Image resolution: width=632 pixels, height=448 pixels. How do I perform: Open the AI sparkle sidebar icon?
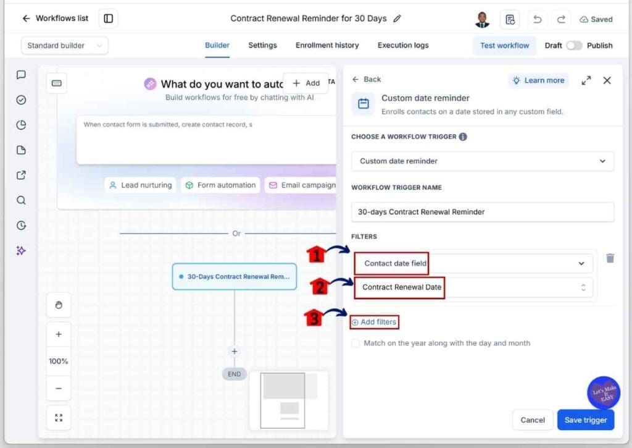click(22, 251)
